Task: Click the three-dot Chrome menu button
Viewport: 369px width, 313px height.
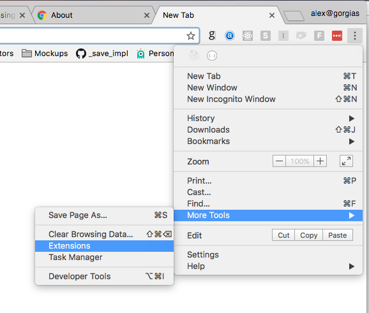Action: (x=355, y=36)
